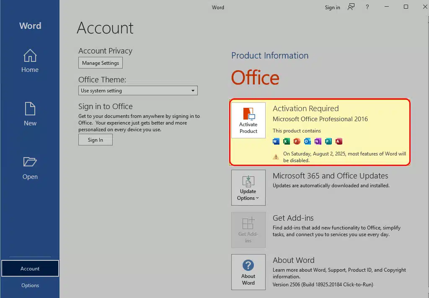Image resolution: width=429 pixels, height=298 pixels.
Task: Select the Word app icon
Action: coord(276,141)
